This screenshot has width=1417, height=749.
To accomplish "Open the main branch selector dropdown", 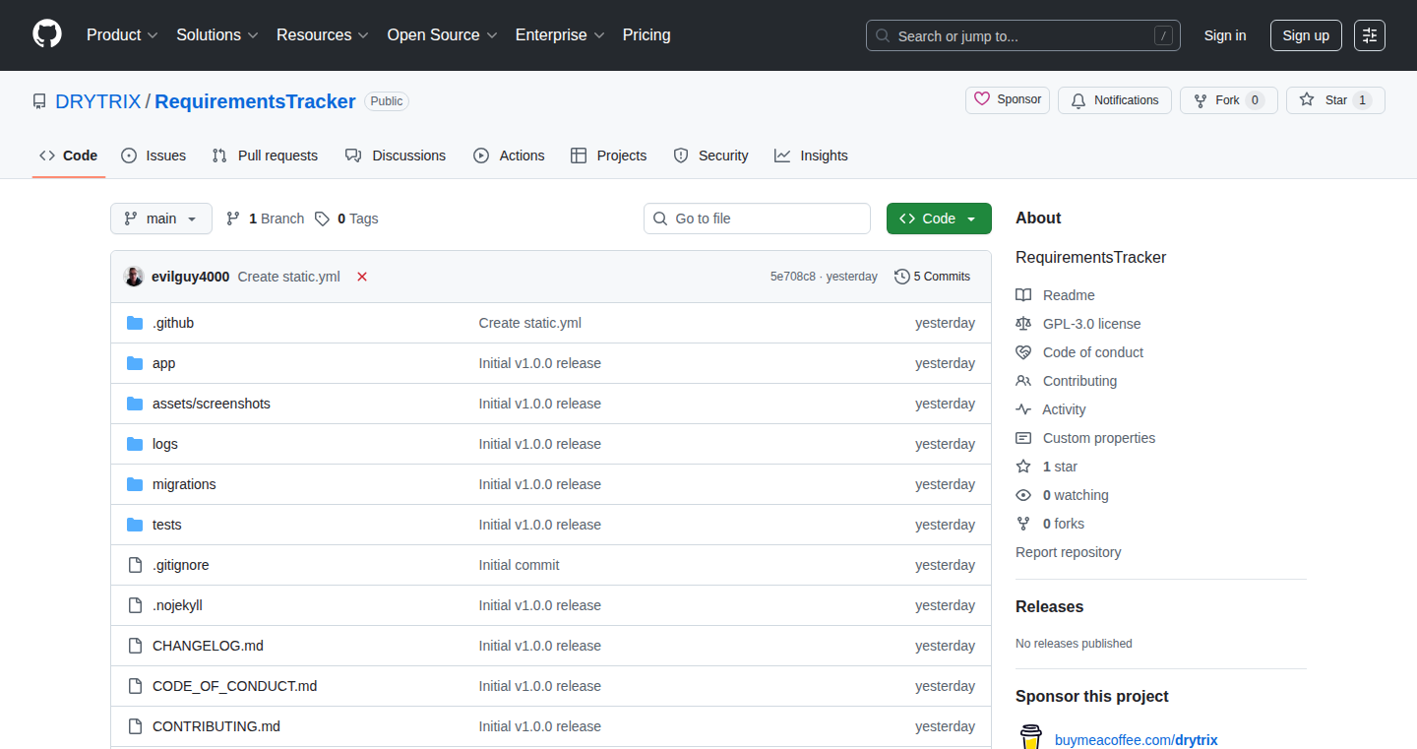I will point(161,218).
